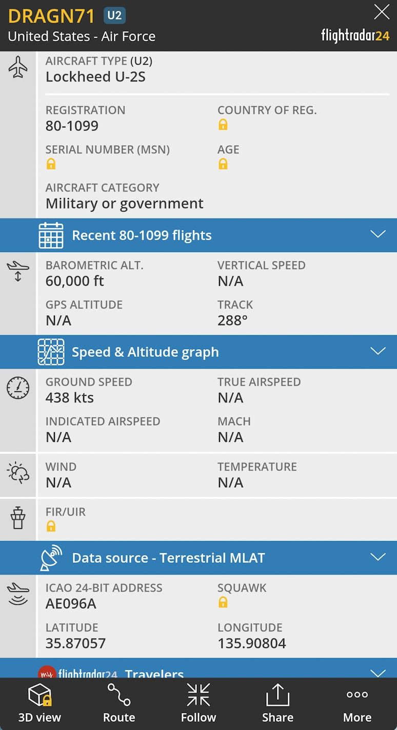397x730 pixels.
Task: Tap the locked Squawk padlock
Action: [x=223, y=603]
